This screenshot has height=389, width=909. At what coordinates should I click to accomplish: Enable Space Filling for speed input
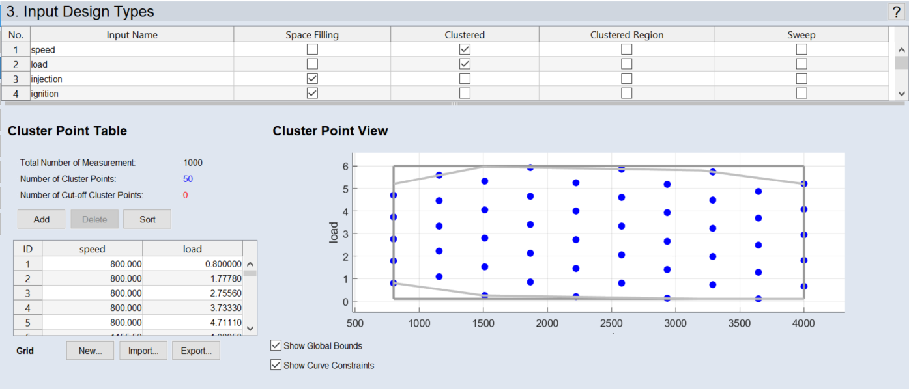tap(313, 49)
